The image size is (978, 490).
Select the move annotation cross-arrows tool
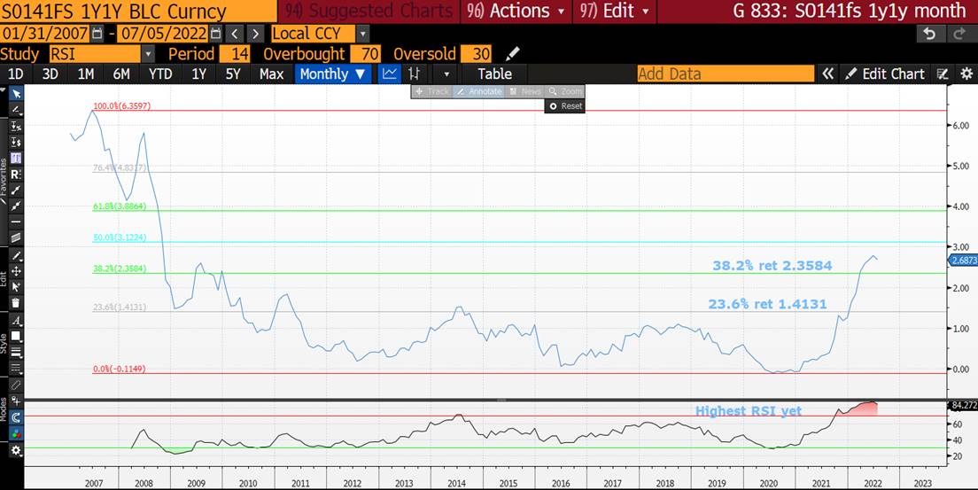(16, 271)
